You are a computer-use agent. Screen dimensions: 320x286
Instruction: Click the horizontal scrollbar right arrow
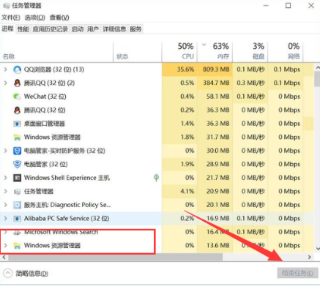tap(310, 257)
